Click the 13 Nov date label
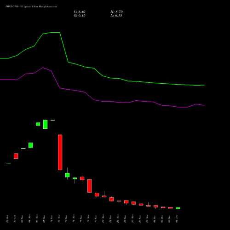Screen dimensions: 230x230 [66, 219]
